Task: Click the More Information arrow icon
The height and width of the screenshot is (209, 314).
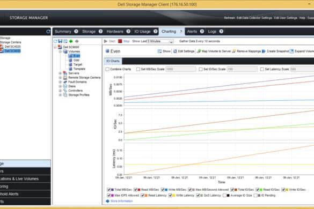Action: click(x=107, y=201)
